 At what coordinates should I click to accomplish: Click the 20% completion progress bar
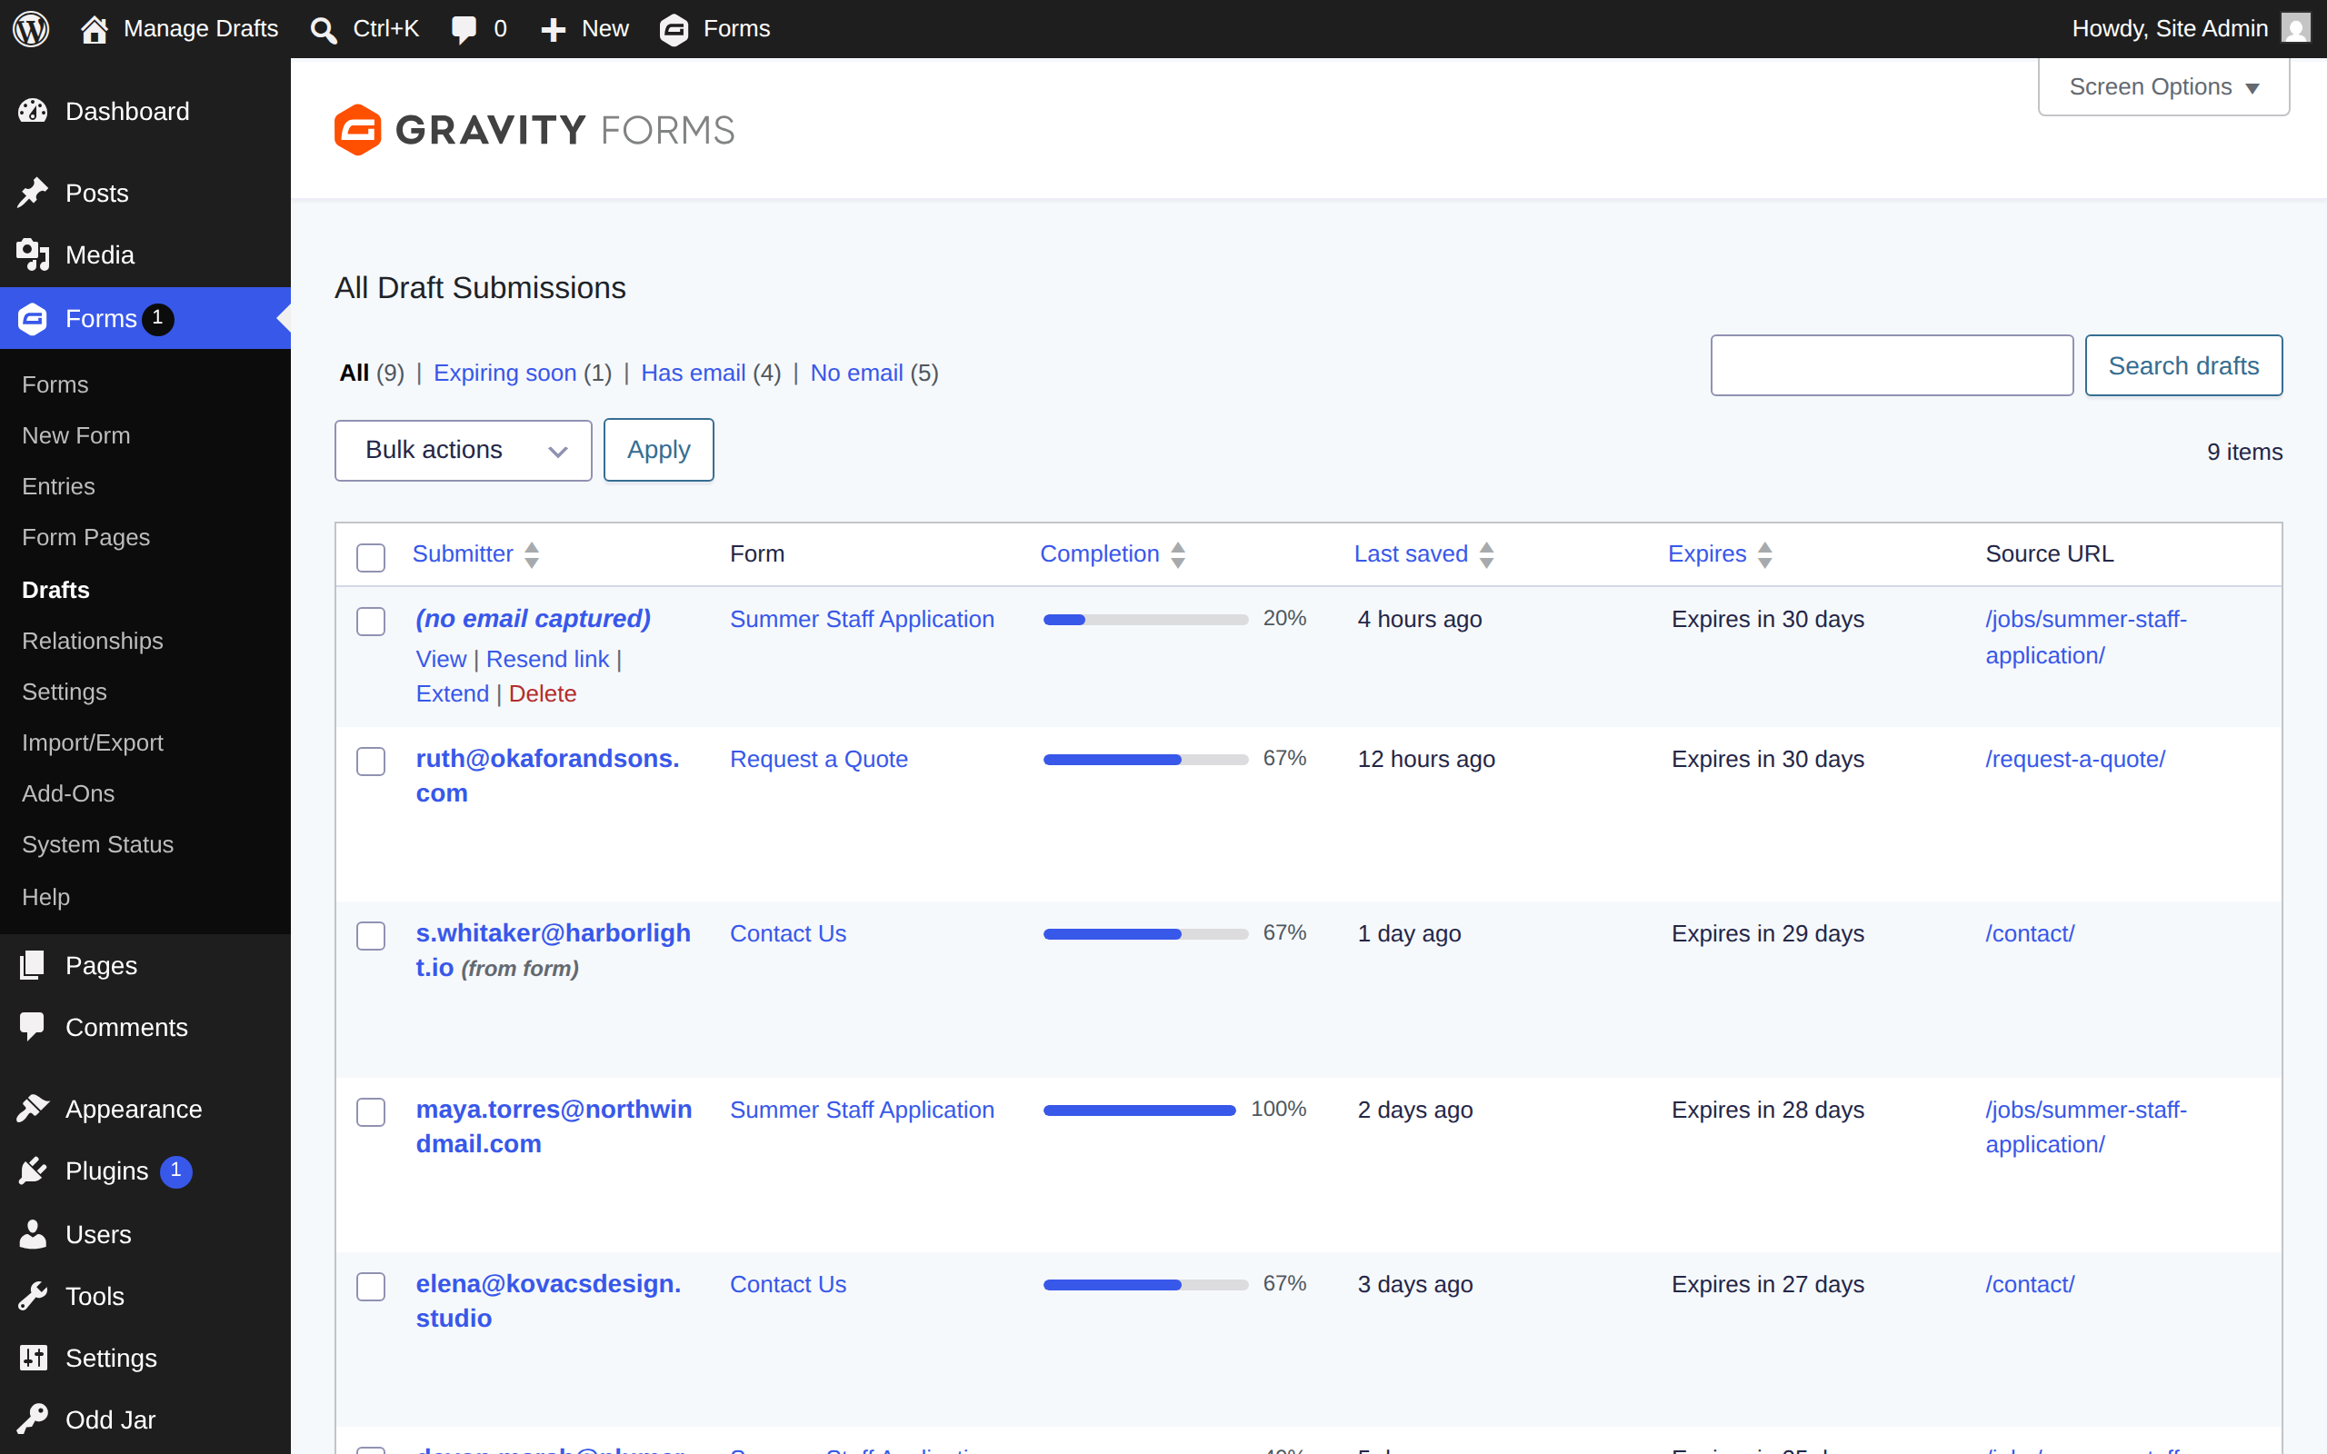tap(1145, 621)
